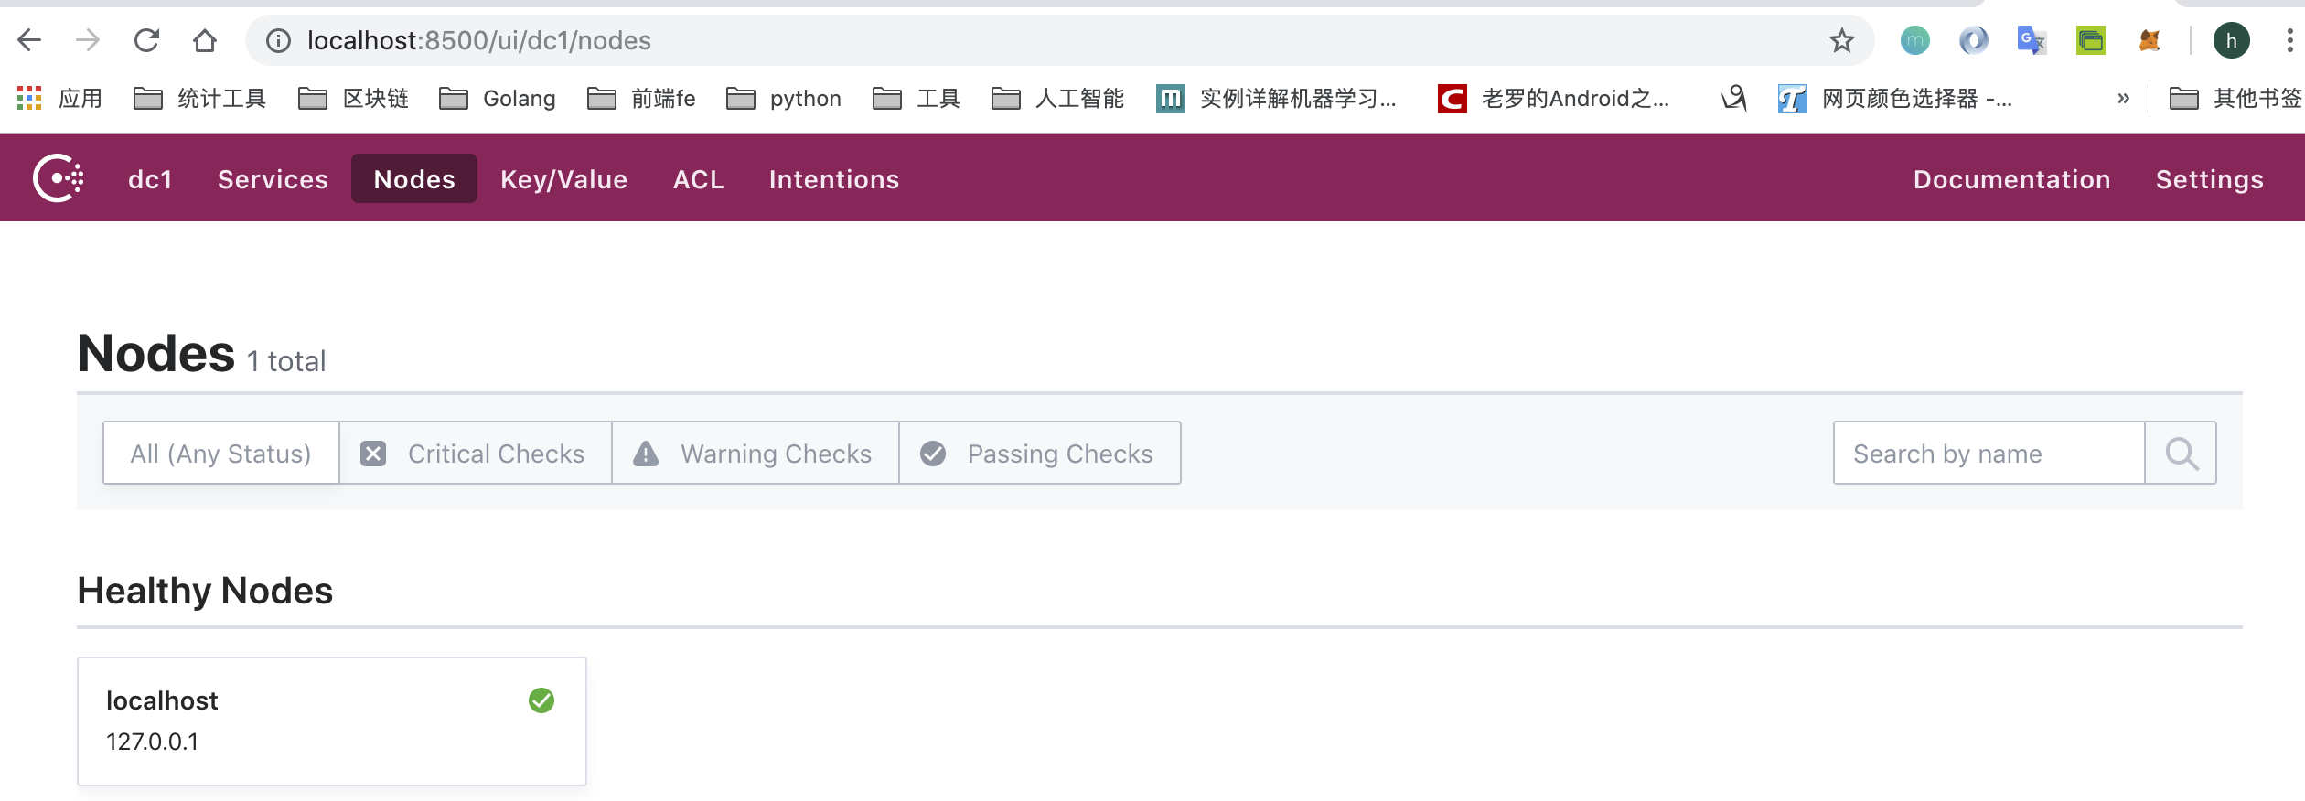2305x801 pixels.
Task: Open the dc1 datacenter dropdown
Action: point(150,178)
